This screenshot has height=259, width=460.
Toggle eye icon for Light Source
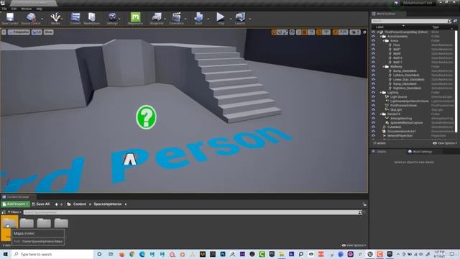click(x=373, y=96)
